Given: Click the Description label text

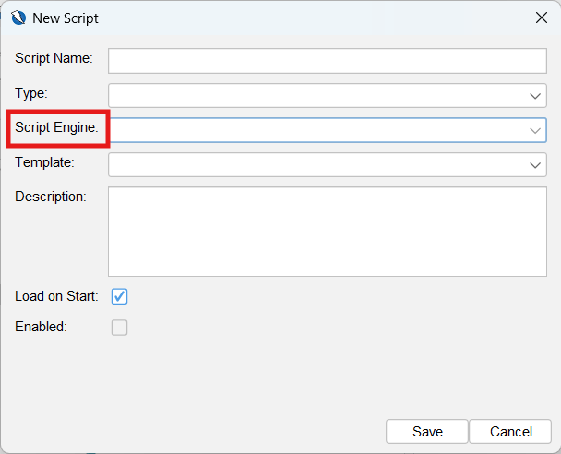Looking at the screenshot, I should (50, 196).
